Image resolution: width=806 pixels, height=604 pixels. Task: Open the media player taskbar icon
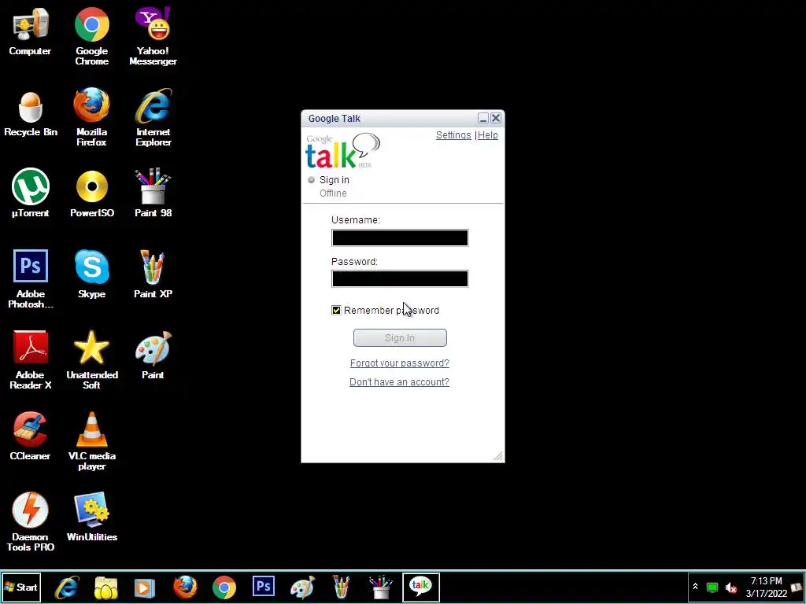145,587
